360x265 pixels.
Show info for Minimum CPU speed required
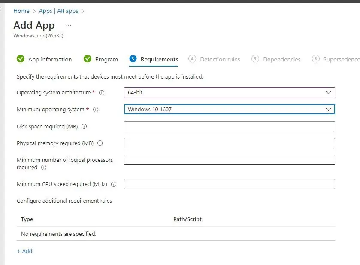[x=114, y=184]
